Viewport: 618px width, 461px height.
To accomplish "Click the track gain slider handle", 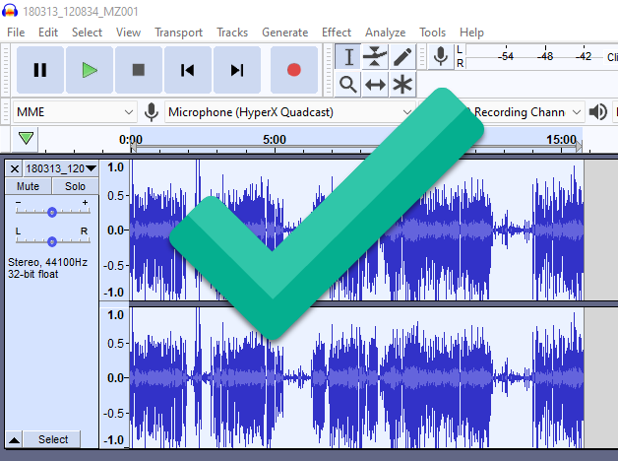I will pyautogui.click(x=52, y=212).
